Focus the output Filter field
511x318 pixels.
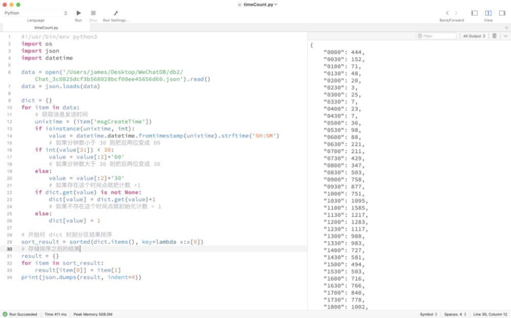point(436,36)
